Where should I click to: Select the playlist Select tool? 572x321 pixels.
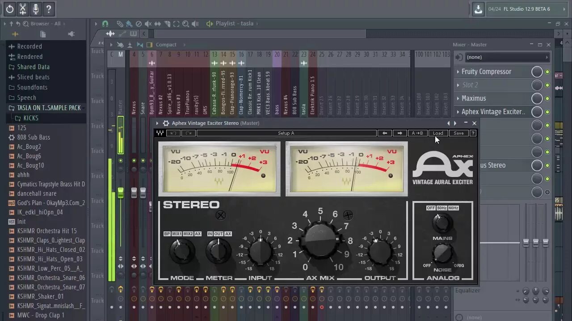click(177, 24)
